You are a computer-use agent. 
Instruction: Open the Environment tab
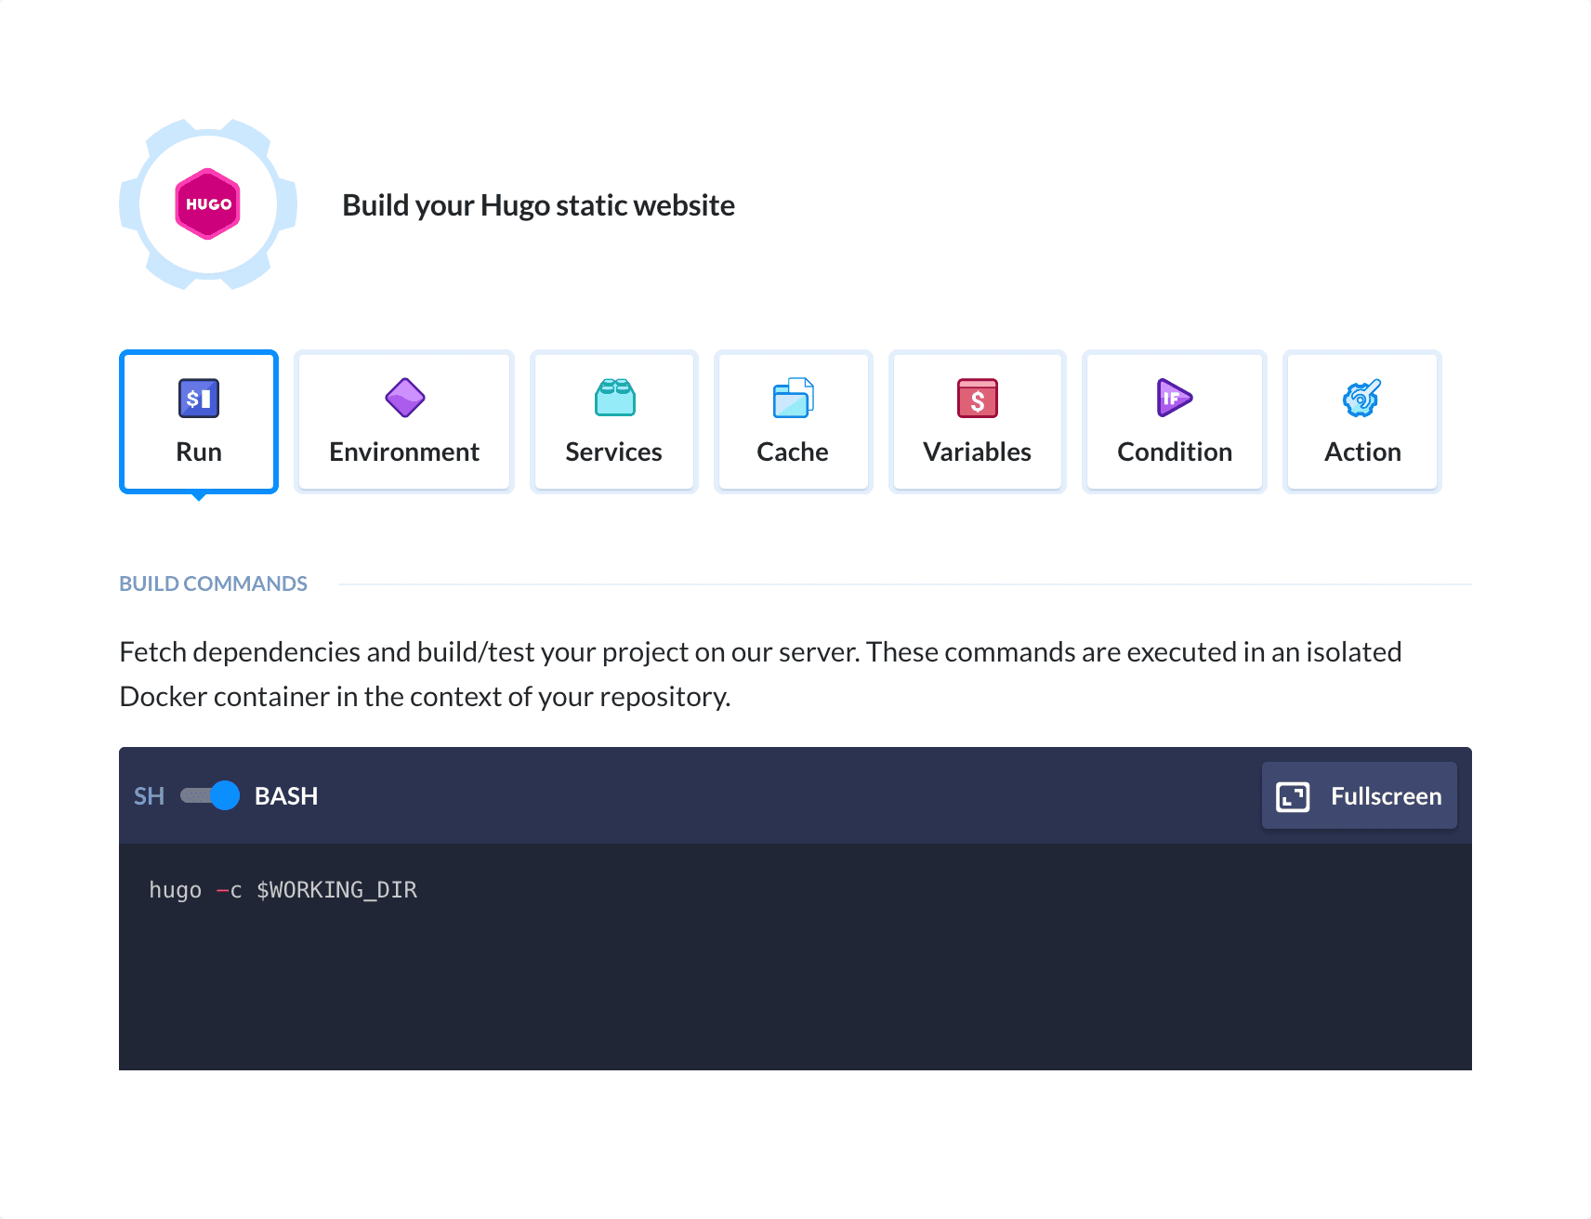pyautogui.click(x=403, y=421)
